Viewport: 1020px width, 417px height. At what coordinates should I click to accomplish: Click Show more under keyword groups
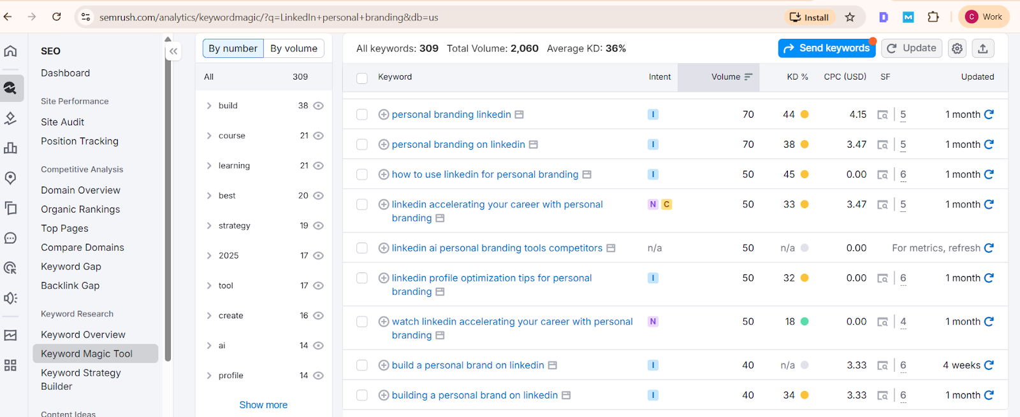(x=263, y=405)
